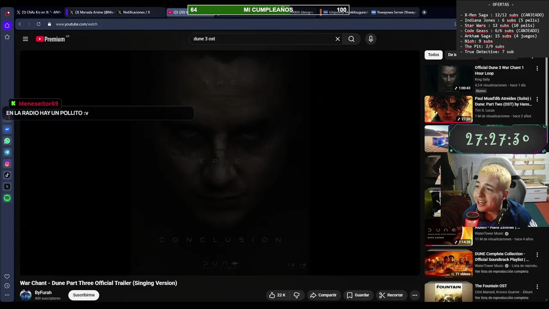The height and width of the screenshot is (309, 549).
Task: Open Hans Zimmer Dune album thumbnail 1:14:20
Action: tap(449, 233)
